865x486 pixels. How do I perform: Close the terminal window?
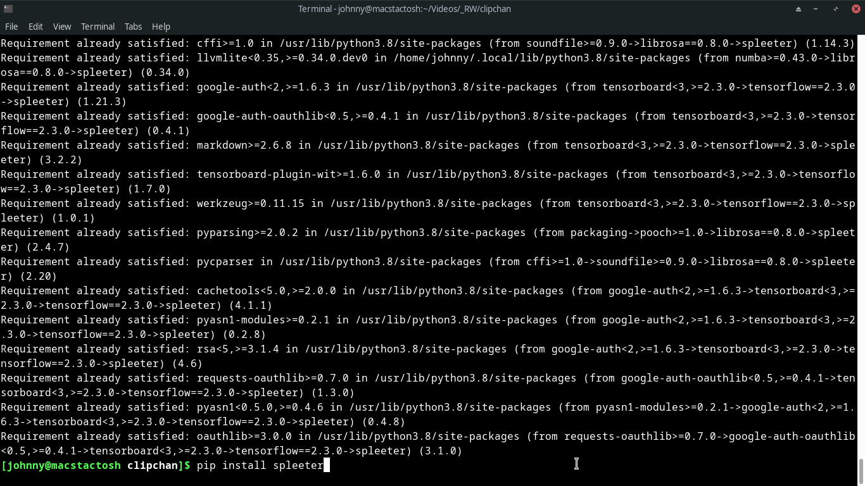pyautogui.click(x=856, y=9)
